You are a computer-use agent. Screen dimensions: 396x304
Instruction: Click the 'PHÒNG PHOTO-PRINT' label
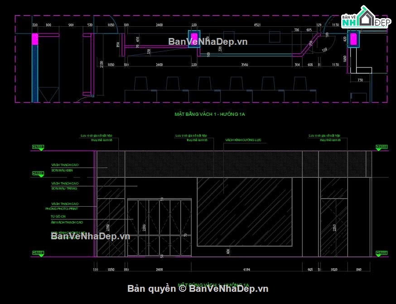(x=62, y=209)
